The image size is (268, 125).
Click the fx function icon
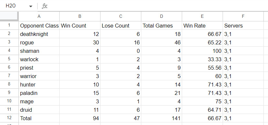tap(45, 6)
